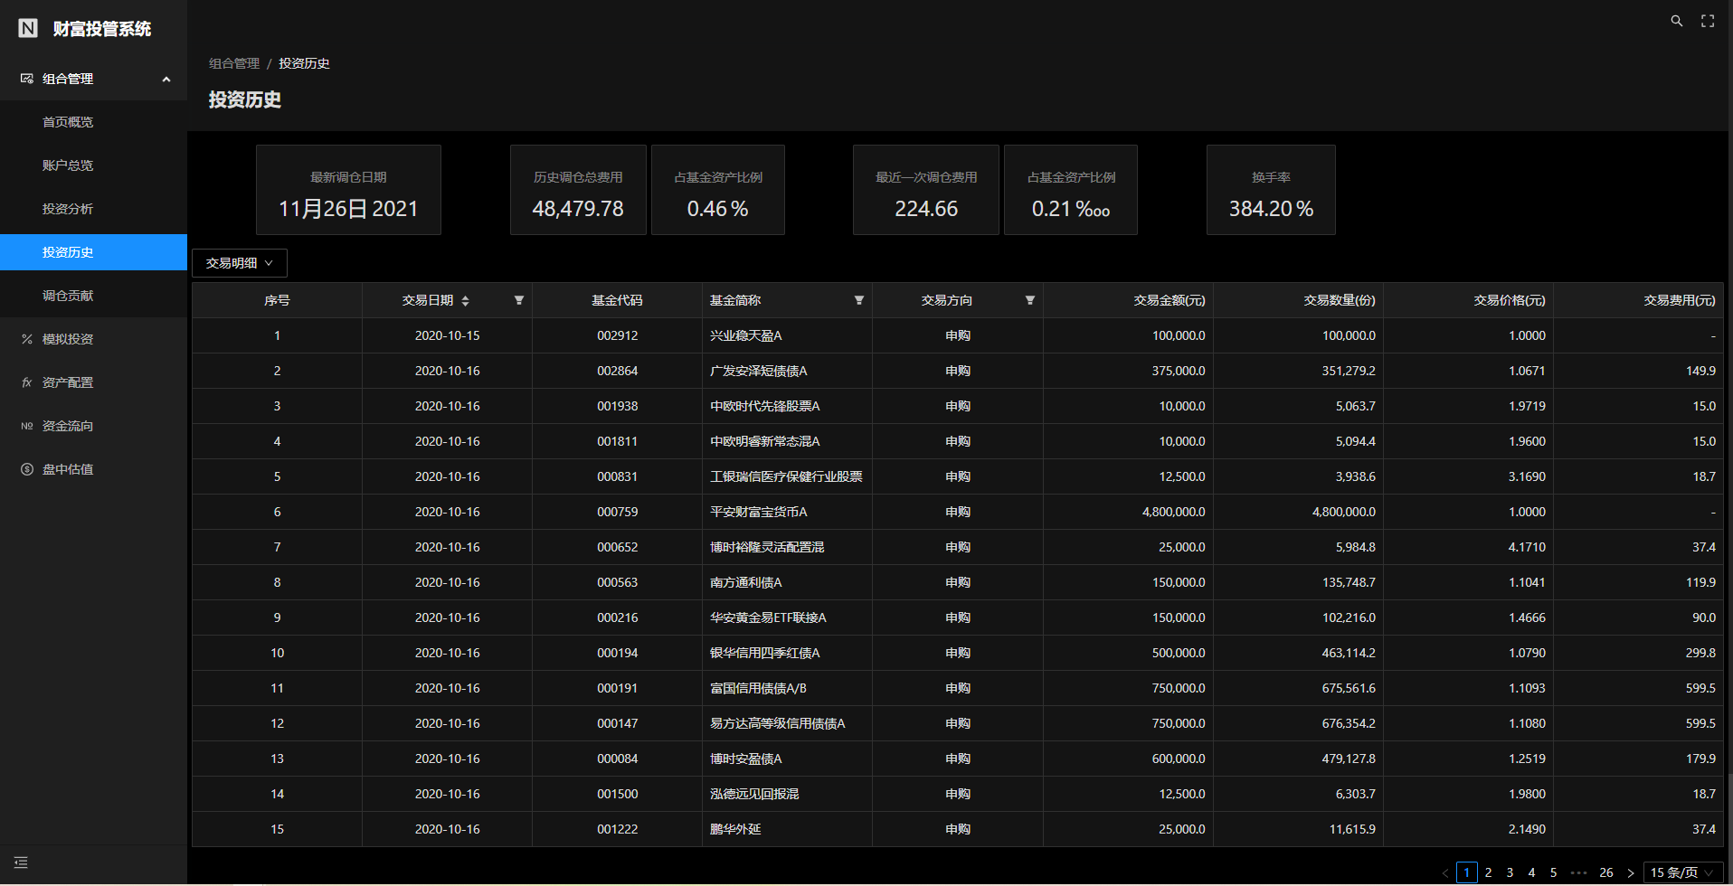Viewport: 1733px width, 886px height.
Task: Open the 交易明细 dropdown
Action: (x=239, y=263)
